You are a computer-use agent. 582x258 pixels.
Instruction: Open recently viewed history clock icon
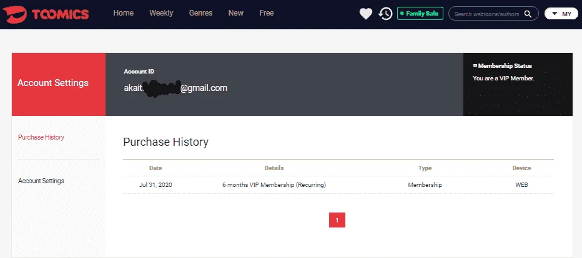tap(385, 14)
